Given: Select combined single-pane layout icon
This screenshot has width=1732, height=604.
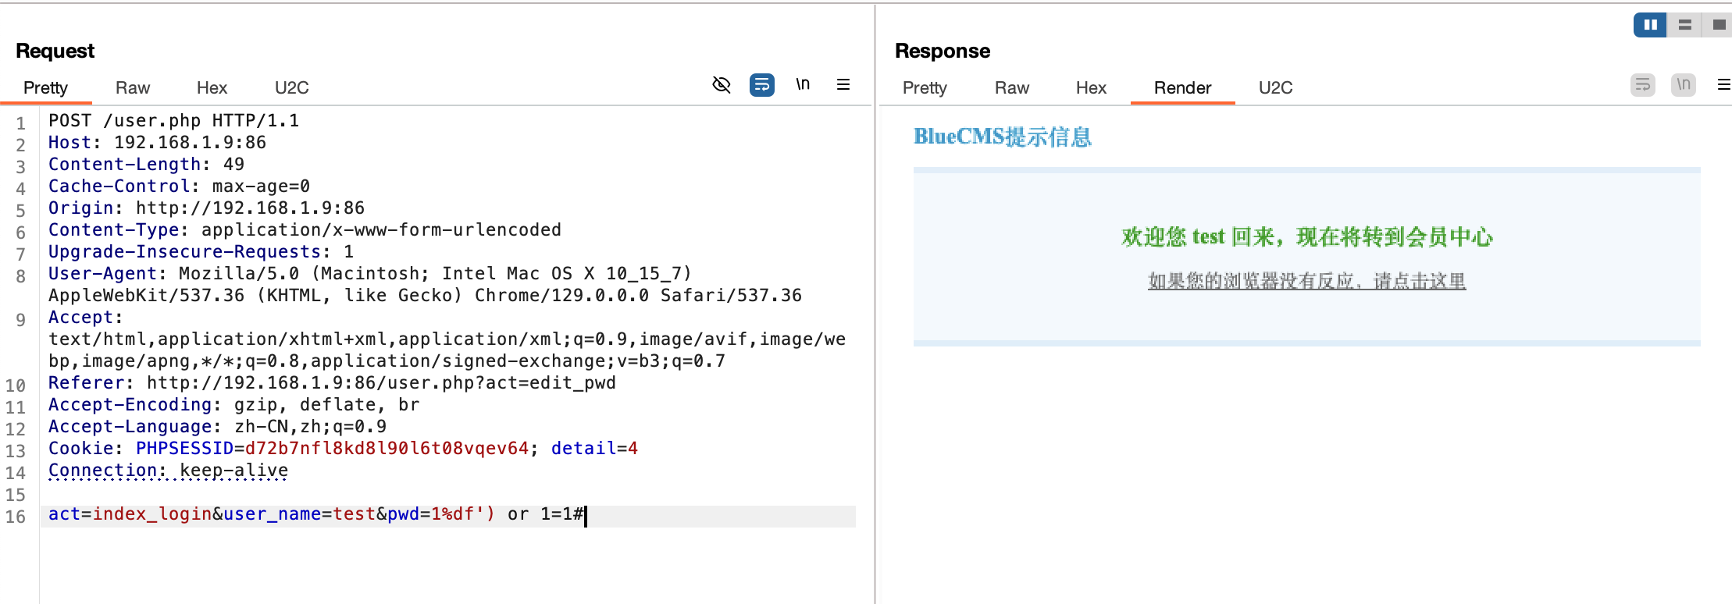Looking at the screenshot, I should click(1718, 25).
